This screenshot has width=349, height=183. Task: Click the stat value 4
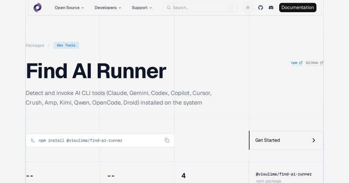click(183, 176)
